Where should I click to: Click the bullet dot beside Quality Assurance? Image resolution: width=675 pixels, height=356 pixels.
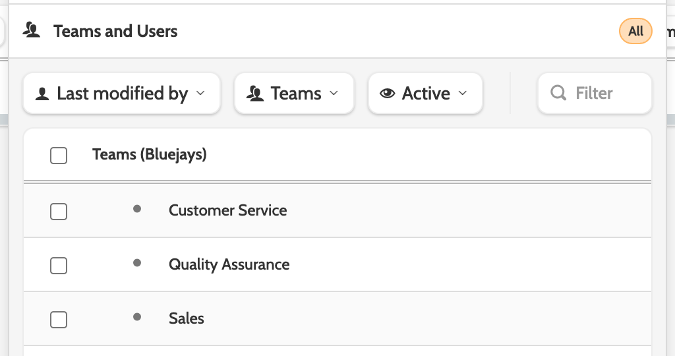(x=137, y=263)
